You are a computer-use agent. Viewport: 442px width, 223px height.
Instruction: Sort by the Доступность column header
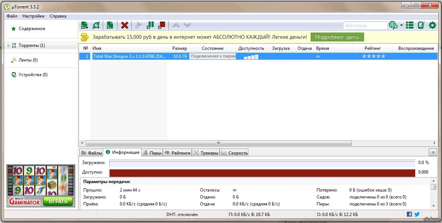(x=251, y=48)
